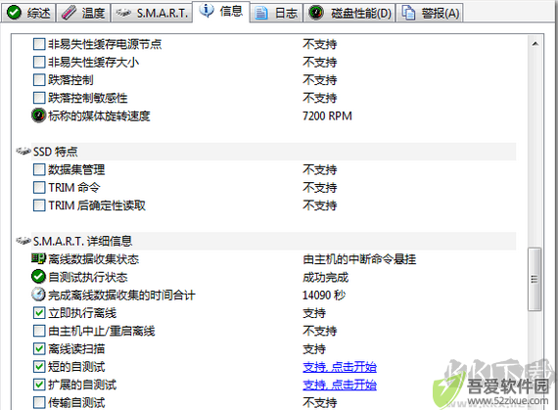Start the extended self-test link
558x410 pixels.
tap(340, 385)
